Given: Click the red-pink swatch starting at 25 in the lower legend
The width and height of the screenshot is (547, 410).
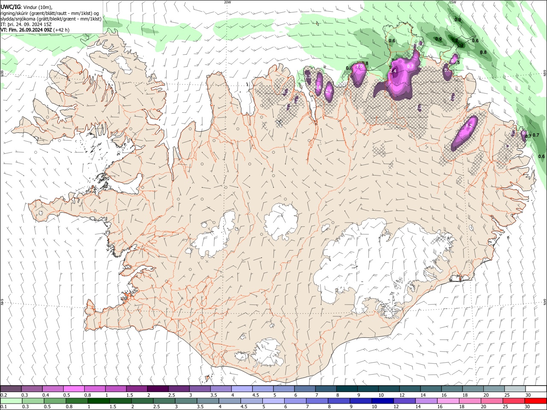Looking at the screenshot, I should 514,401.
